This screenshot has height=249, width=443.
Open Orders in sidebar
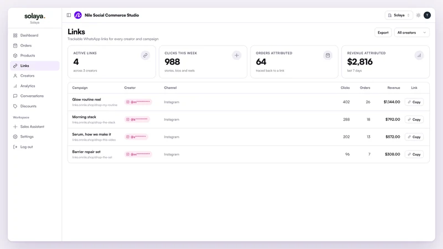[x=35, y=45]
